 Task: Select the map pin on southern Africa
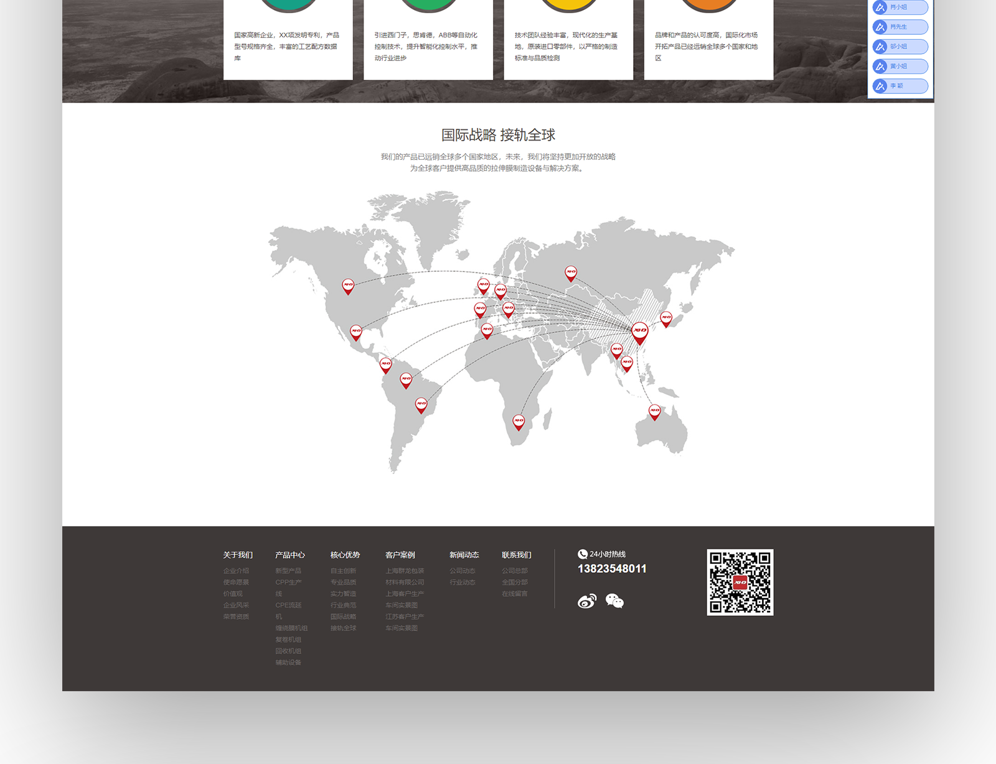[519, 422]
